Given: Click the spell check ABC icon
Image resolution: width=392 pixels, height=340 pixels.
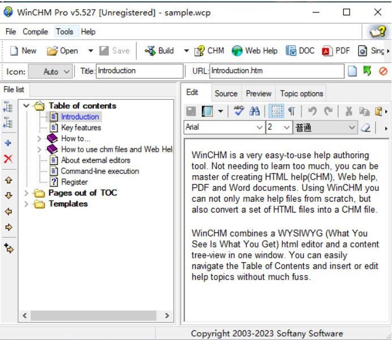Looking at the screenshot, I should point(239,112).
